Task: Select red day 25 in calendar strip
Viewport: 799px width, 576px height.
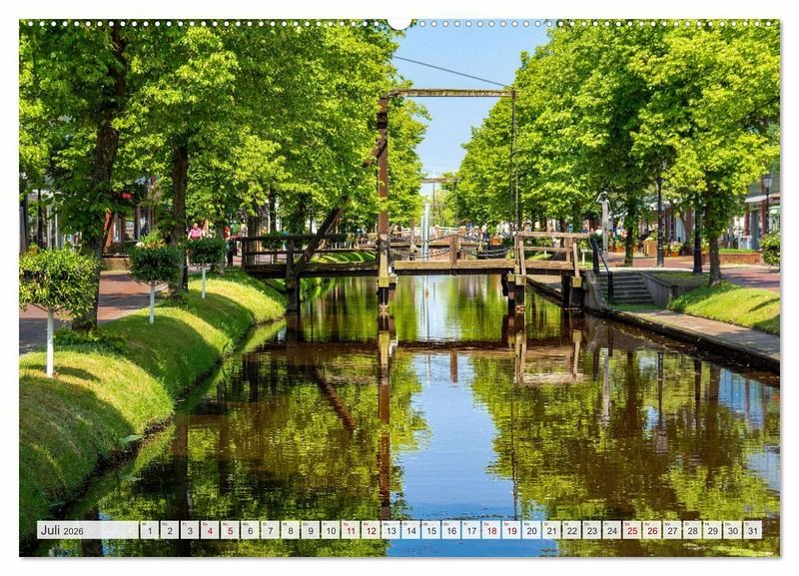Action: [x=632, y=530]
